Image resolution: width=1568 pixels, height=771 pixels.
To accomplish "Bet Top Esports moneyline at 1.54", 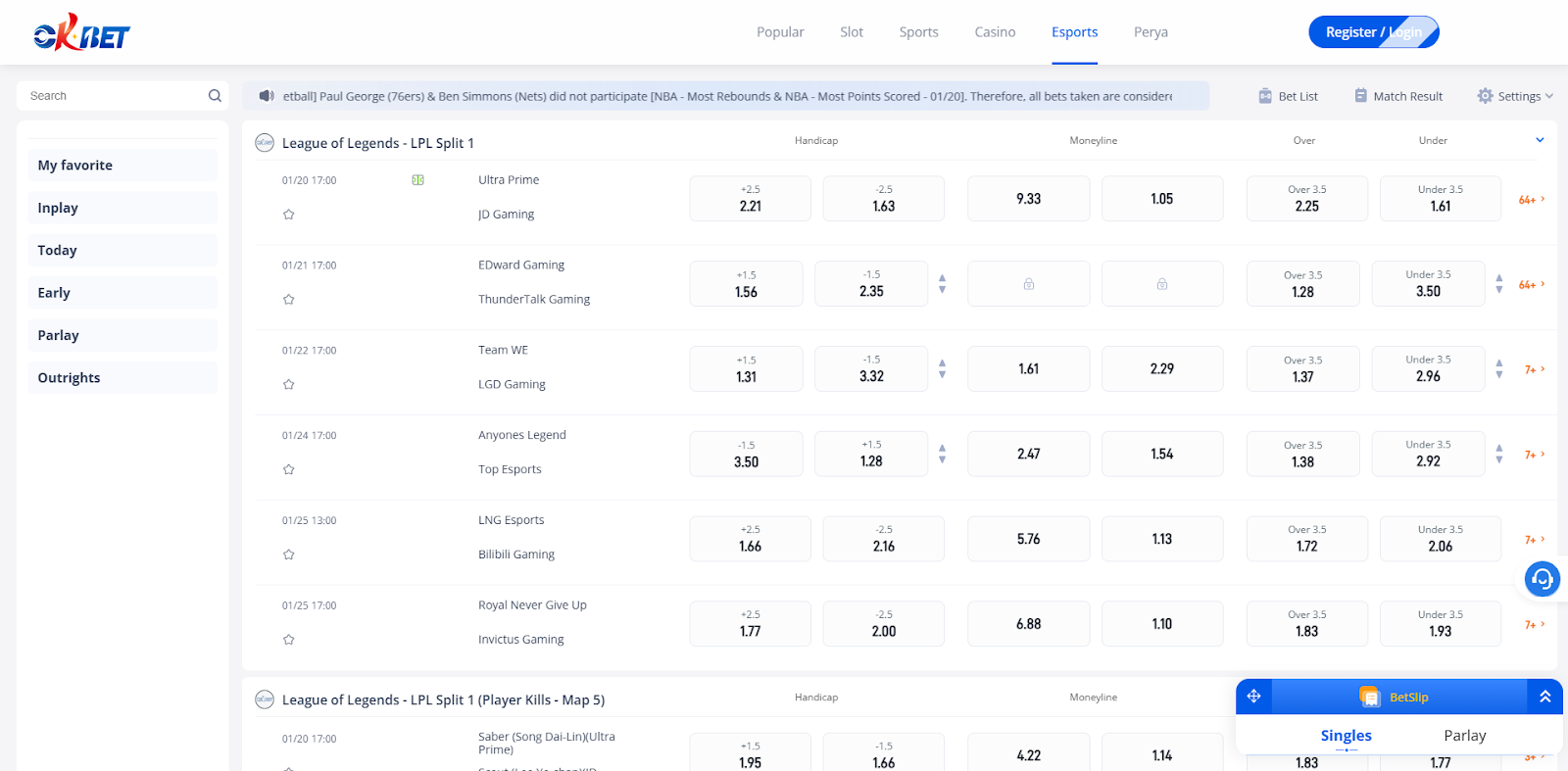I will point(1161,454).
